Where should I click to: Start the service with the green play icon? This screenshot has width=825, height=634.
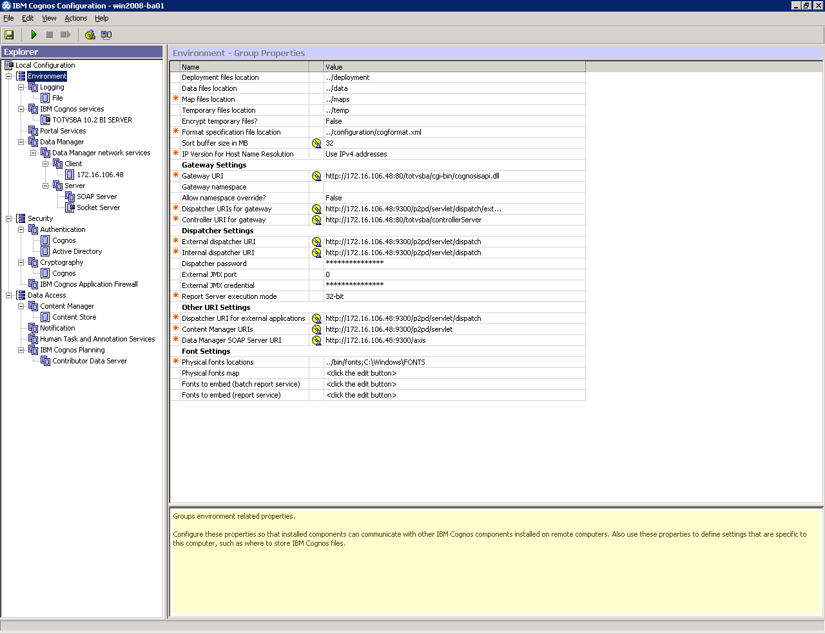(x=34, y=35)
